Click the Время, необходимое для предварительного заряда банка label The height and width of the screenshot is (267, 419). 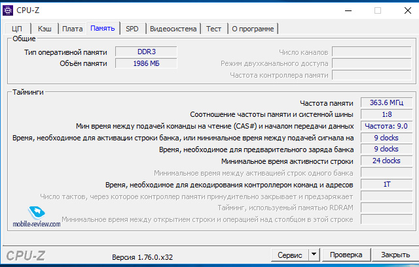pos(256,149)
